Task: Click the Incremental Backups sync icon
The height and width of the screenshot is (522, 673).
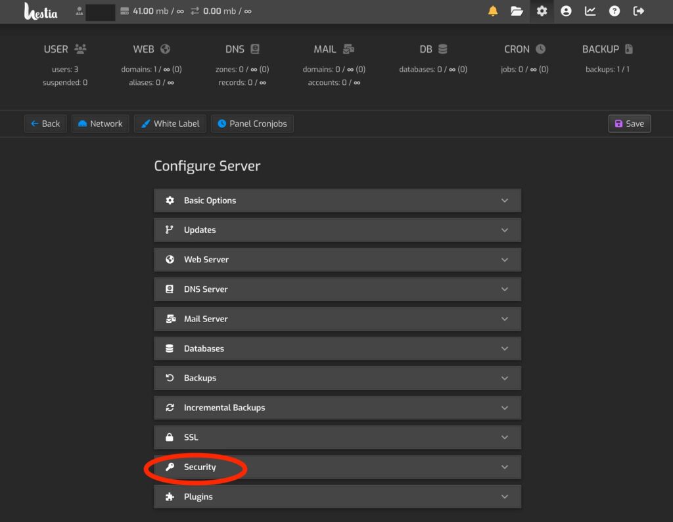Action: click(170, 408)
